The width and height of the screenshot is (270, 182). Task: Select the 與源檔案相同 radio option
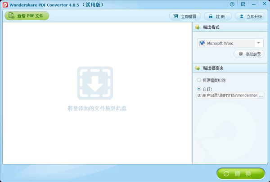[x=199, y=80]
